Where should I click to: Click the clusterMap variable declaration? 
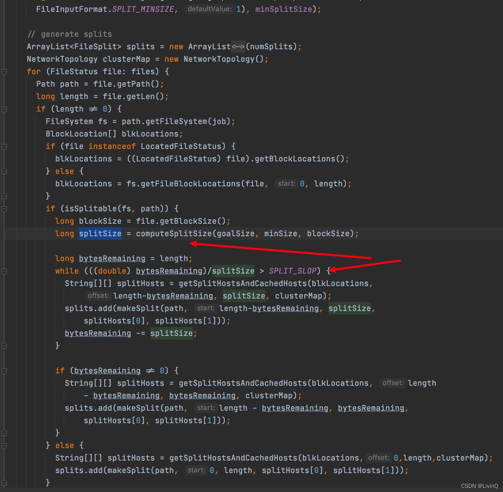click(126, 59)
